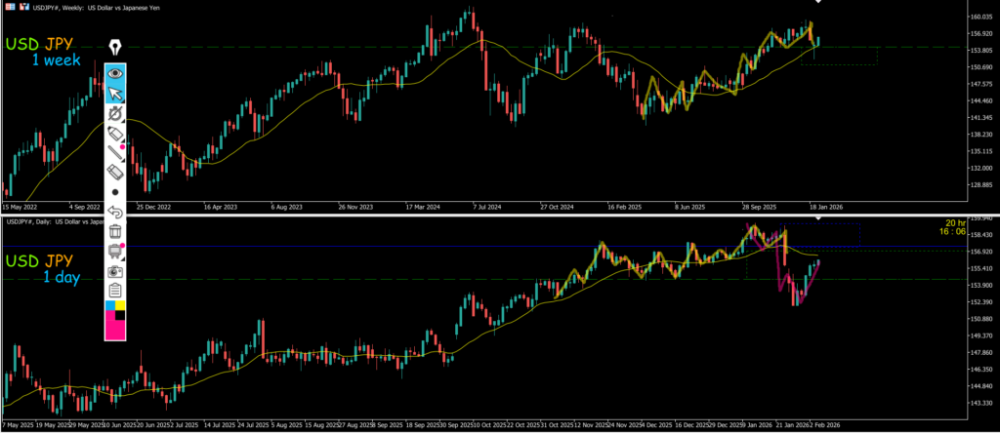Select the eraser tool
1000x433 pixels.
point(116,172)
